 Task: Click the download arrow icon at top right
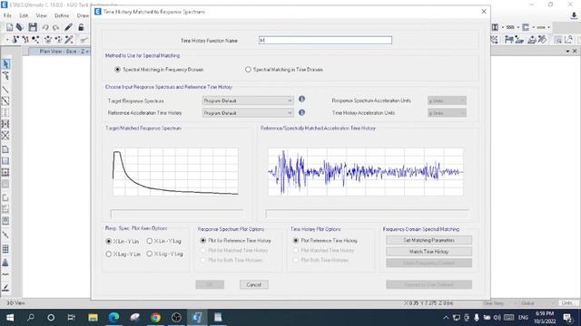pyautogui.click(x=574, y=15)
